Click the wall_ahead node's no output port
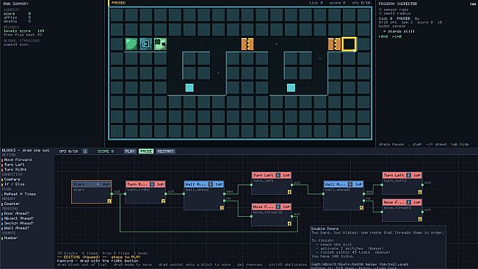The height and width of the screenshot is (269, 478). click(x=225, y=201)
